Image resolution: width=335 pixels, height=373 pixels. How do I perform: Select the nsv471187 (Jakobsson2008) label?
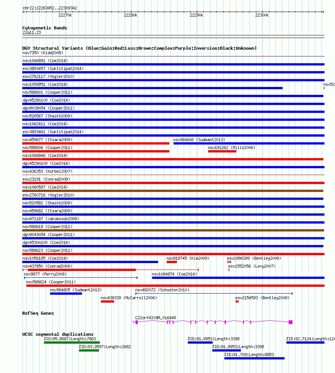pyautogui.click(x=51, y=219)
